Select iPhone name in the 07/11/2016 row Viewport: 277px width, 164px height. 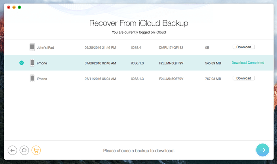point(42,79)
